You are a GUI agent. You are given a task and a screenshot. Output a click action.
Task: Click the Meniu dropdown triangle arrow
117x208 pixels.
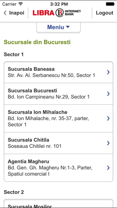(68, 27)
